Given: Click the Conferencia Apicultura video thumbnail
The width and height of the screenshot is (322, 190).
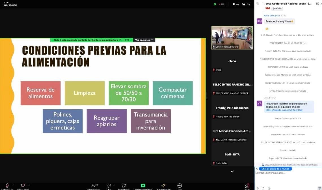Looking at the screenshot, I should [x=232, y=38].
